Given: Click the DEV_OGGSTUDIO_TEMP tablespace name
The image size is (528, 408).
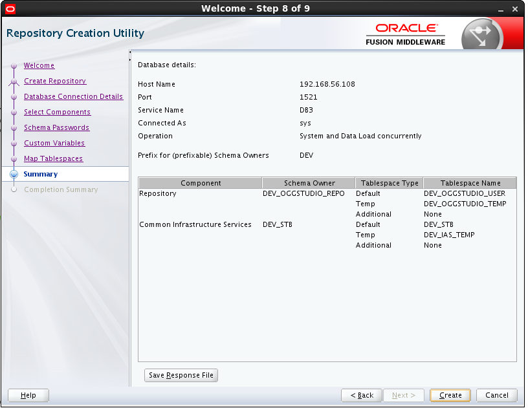Looking at the screenshot, I should click(465, 204).
